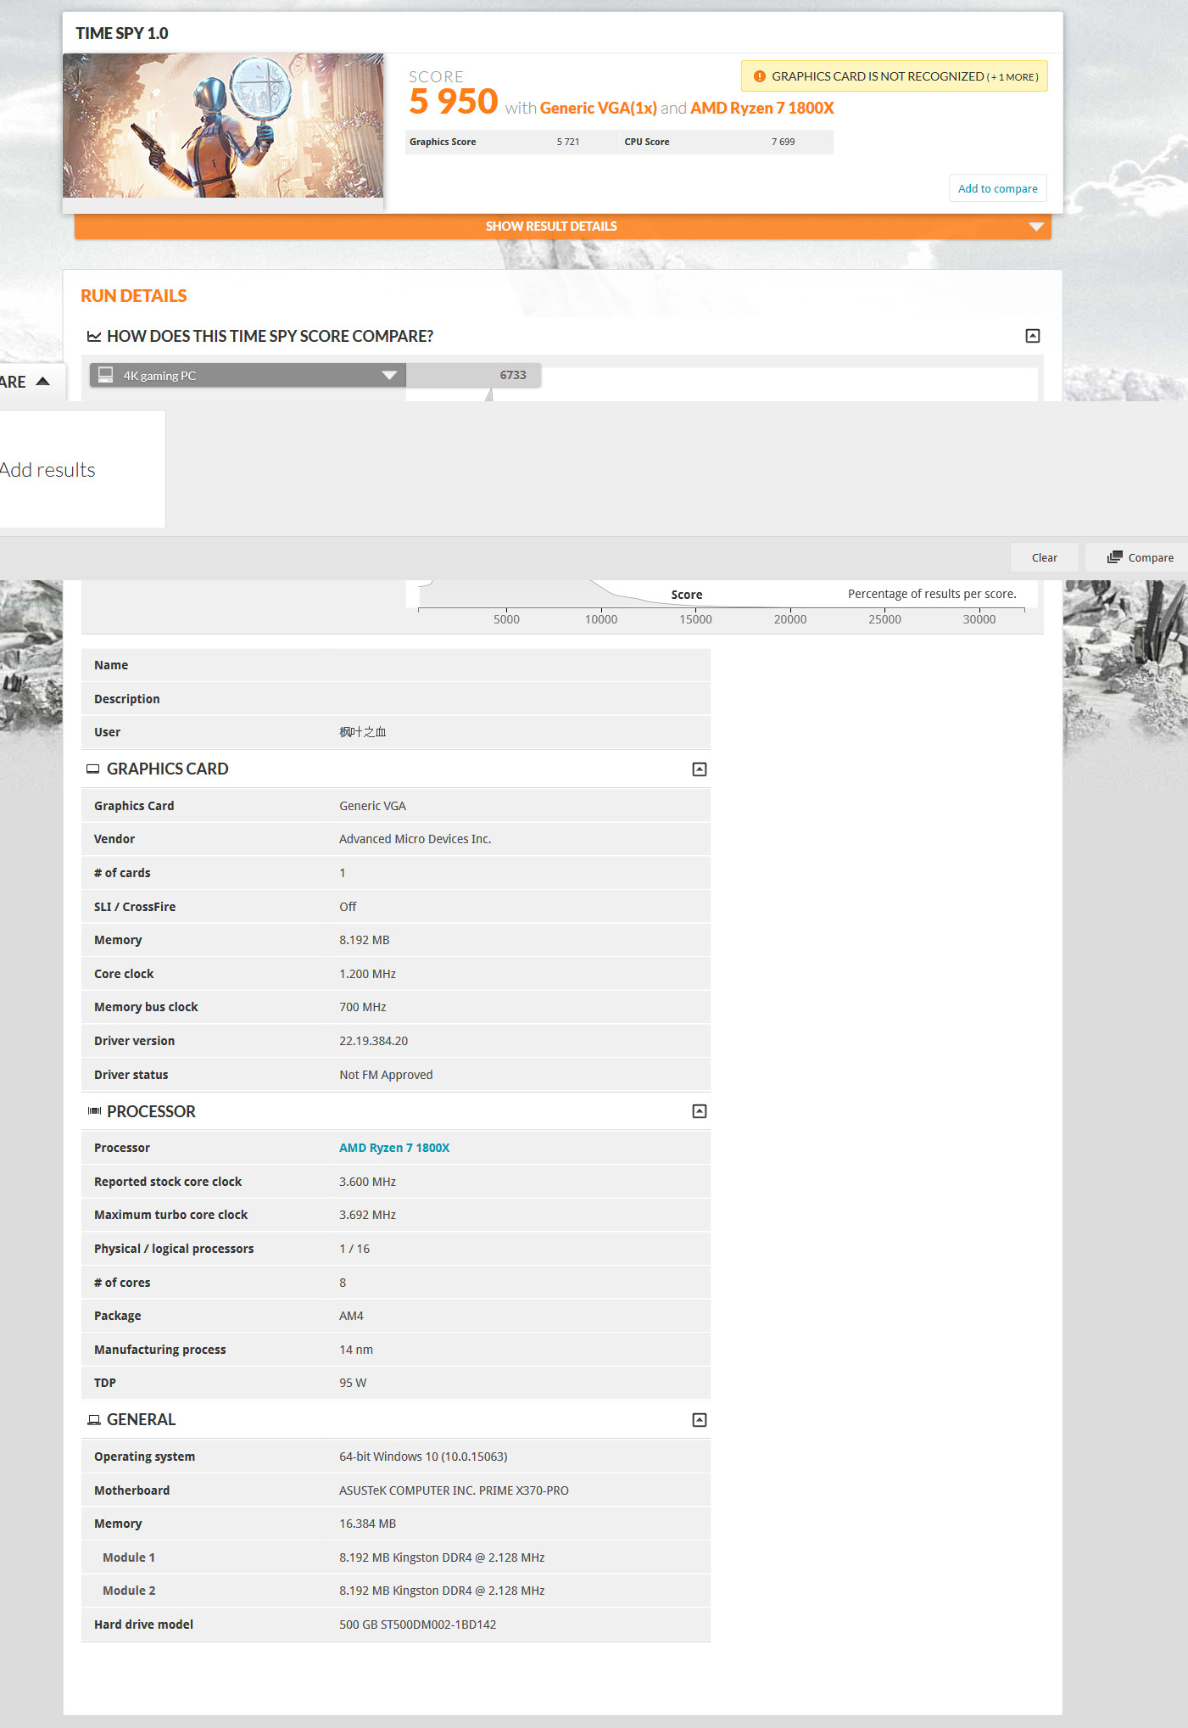The height and width of the screenshot is (1728, 1188).
Task: Click the Processor chip icon
Action: (94, 1111)
